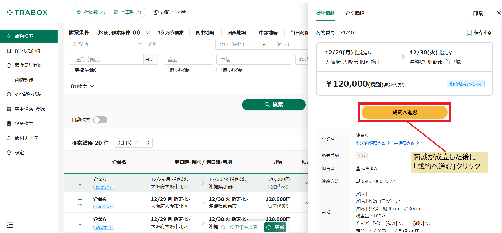Bookmark the first 企業A result row
The image size is (502, 233).
[80, 183]
